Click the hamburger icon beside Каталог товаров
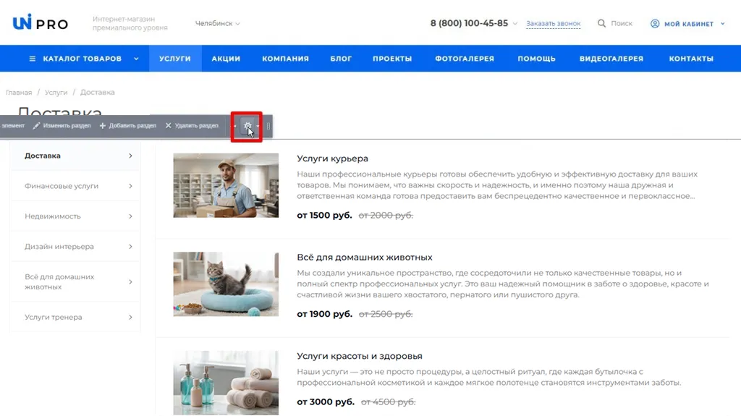 [32, 59]
